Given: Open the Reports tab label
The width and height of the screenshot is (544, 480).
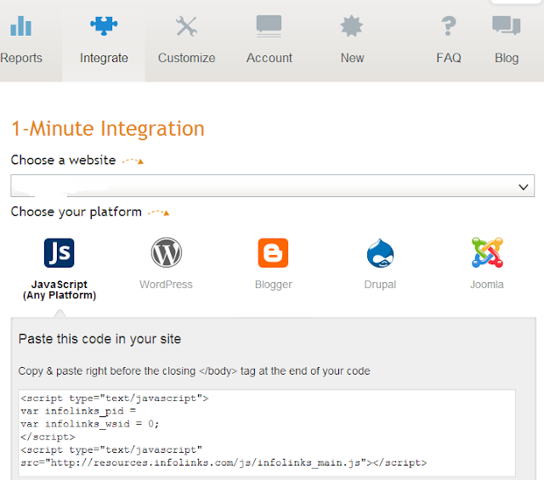Looking at the screenshot, I should 21,58.
